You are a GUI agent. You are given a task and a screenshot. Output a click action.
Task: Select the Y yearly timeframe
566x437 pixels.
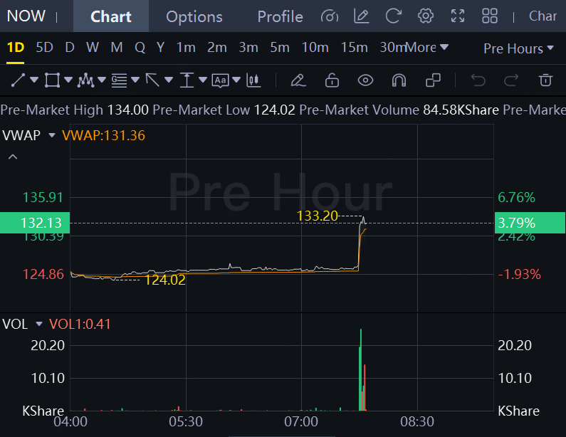[x=161, y=47]
